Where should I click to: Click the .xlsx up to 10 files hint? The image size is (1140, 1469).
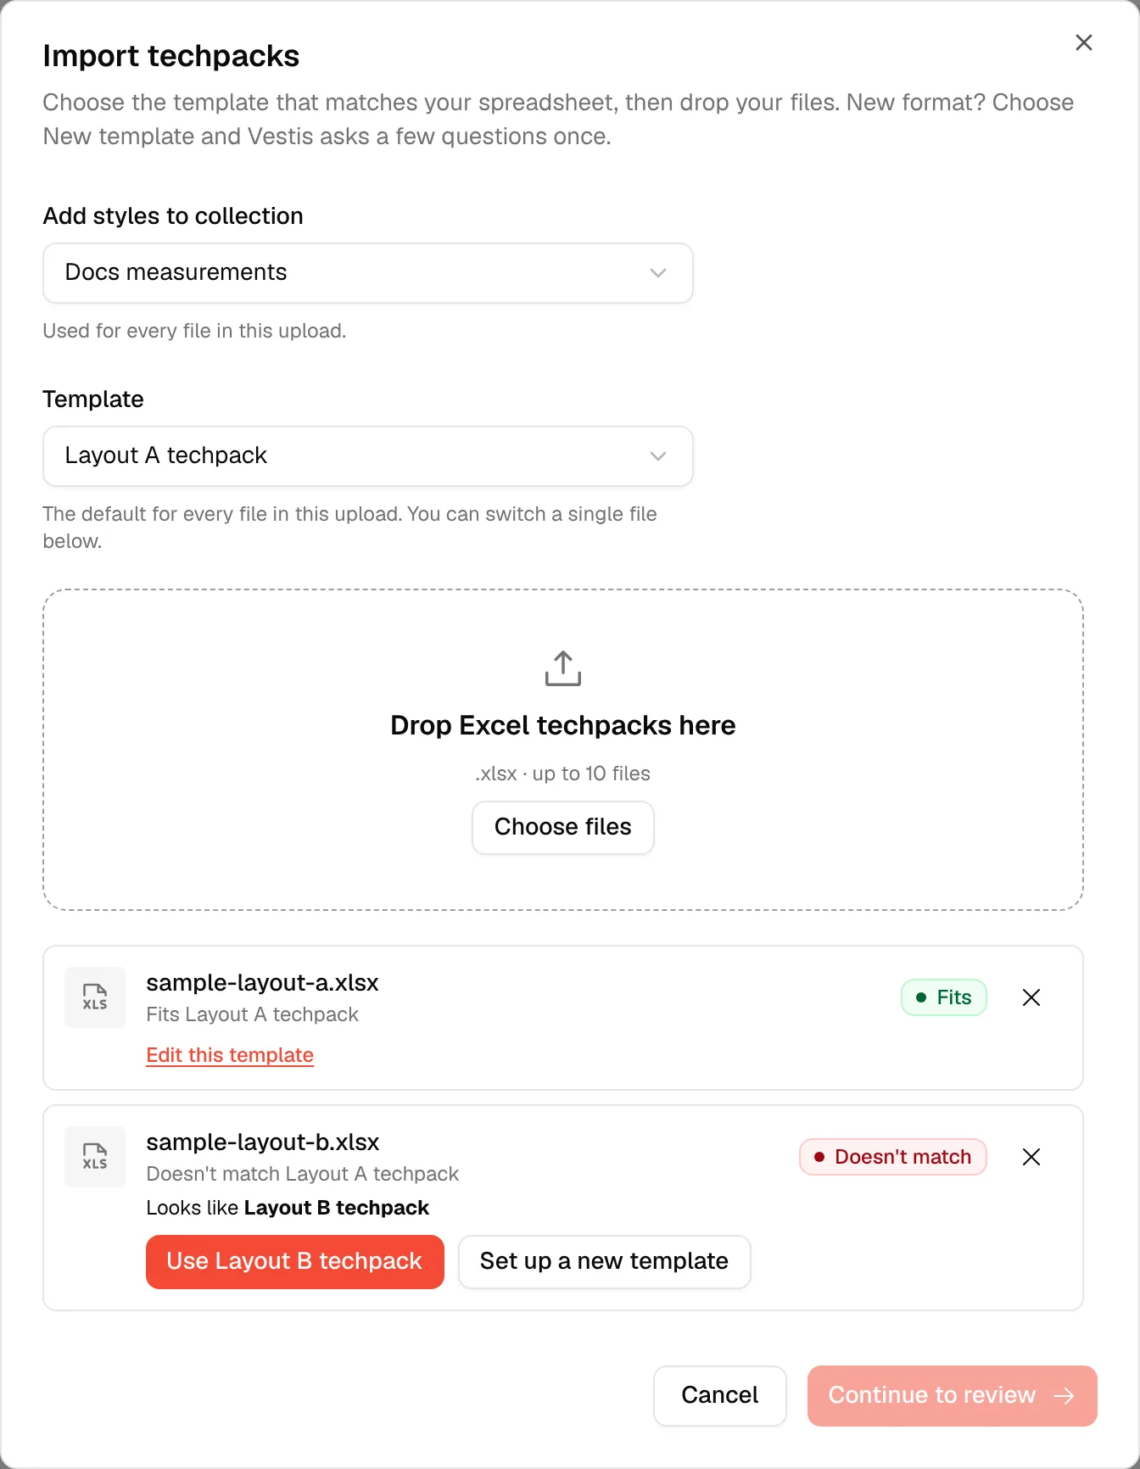(563, 774)
